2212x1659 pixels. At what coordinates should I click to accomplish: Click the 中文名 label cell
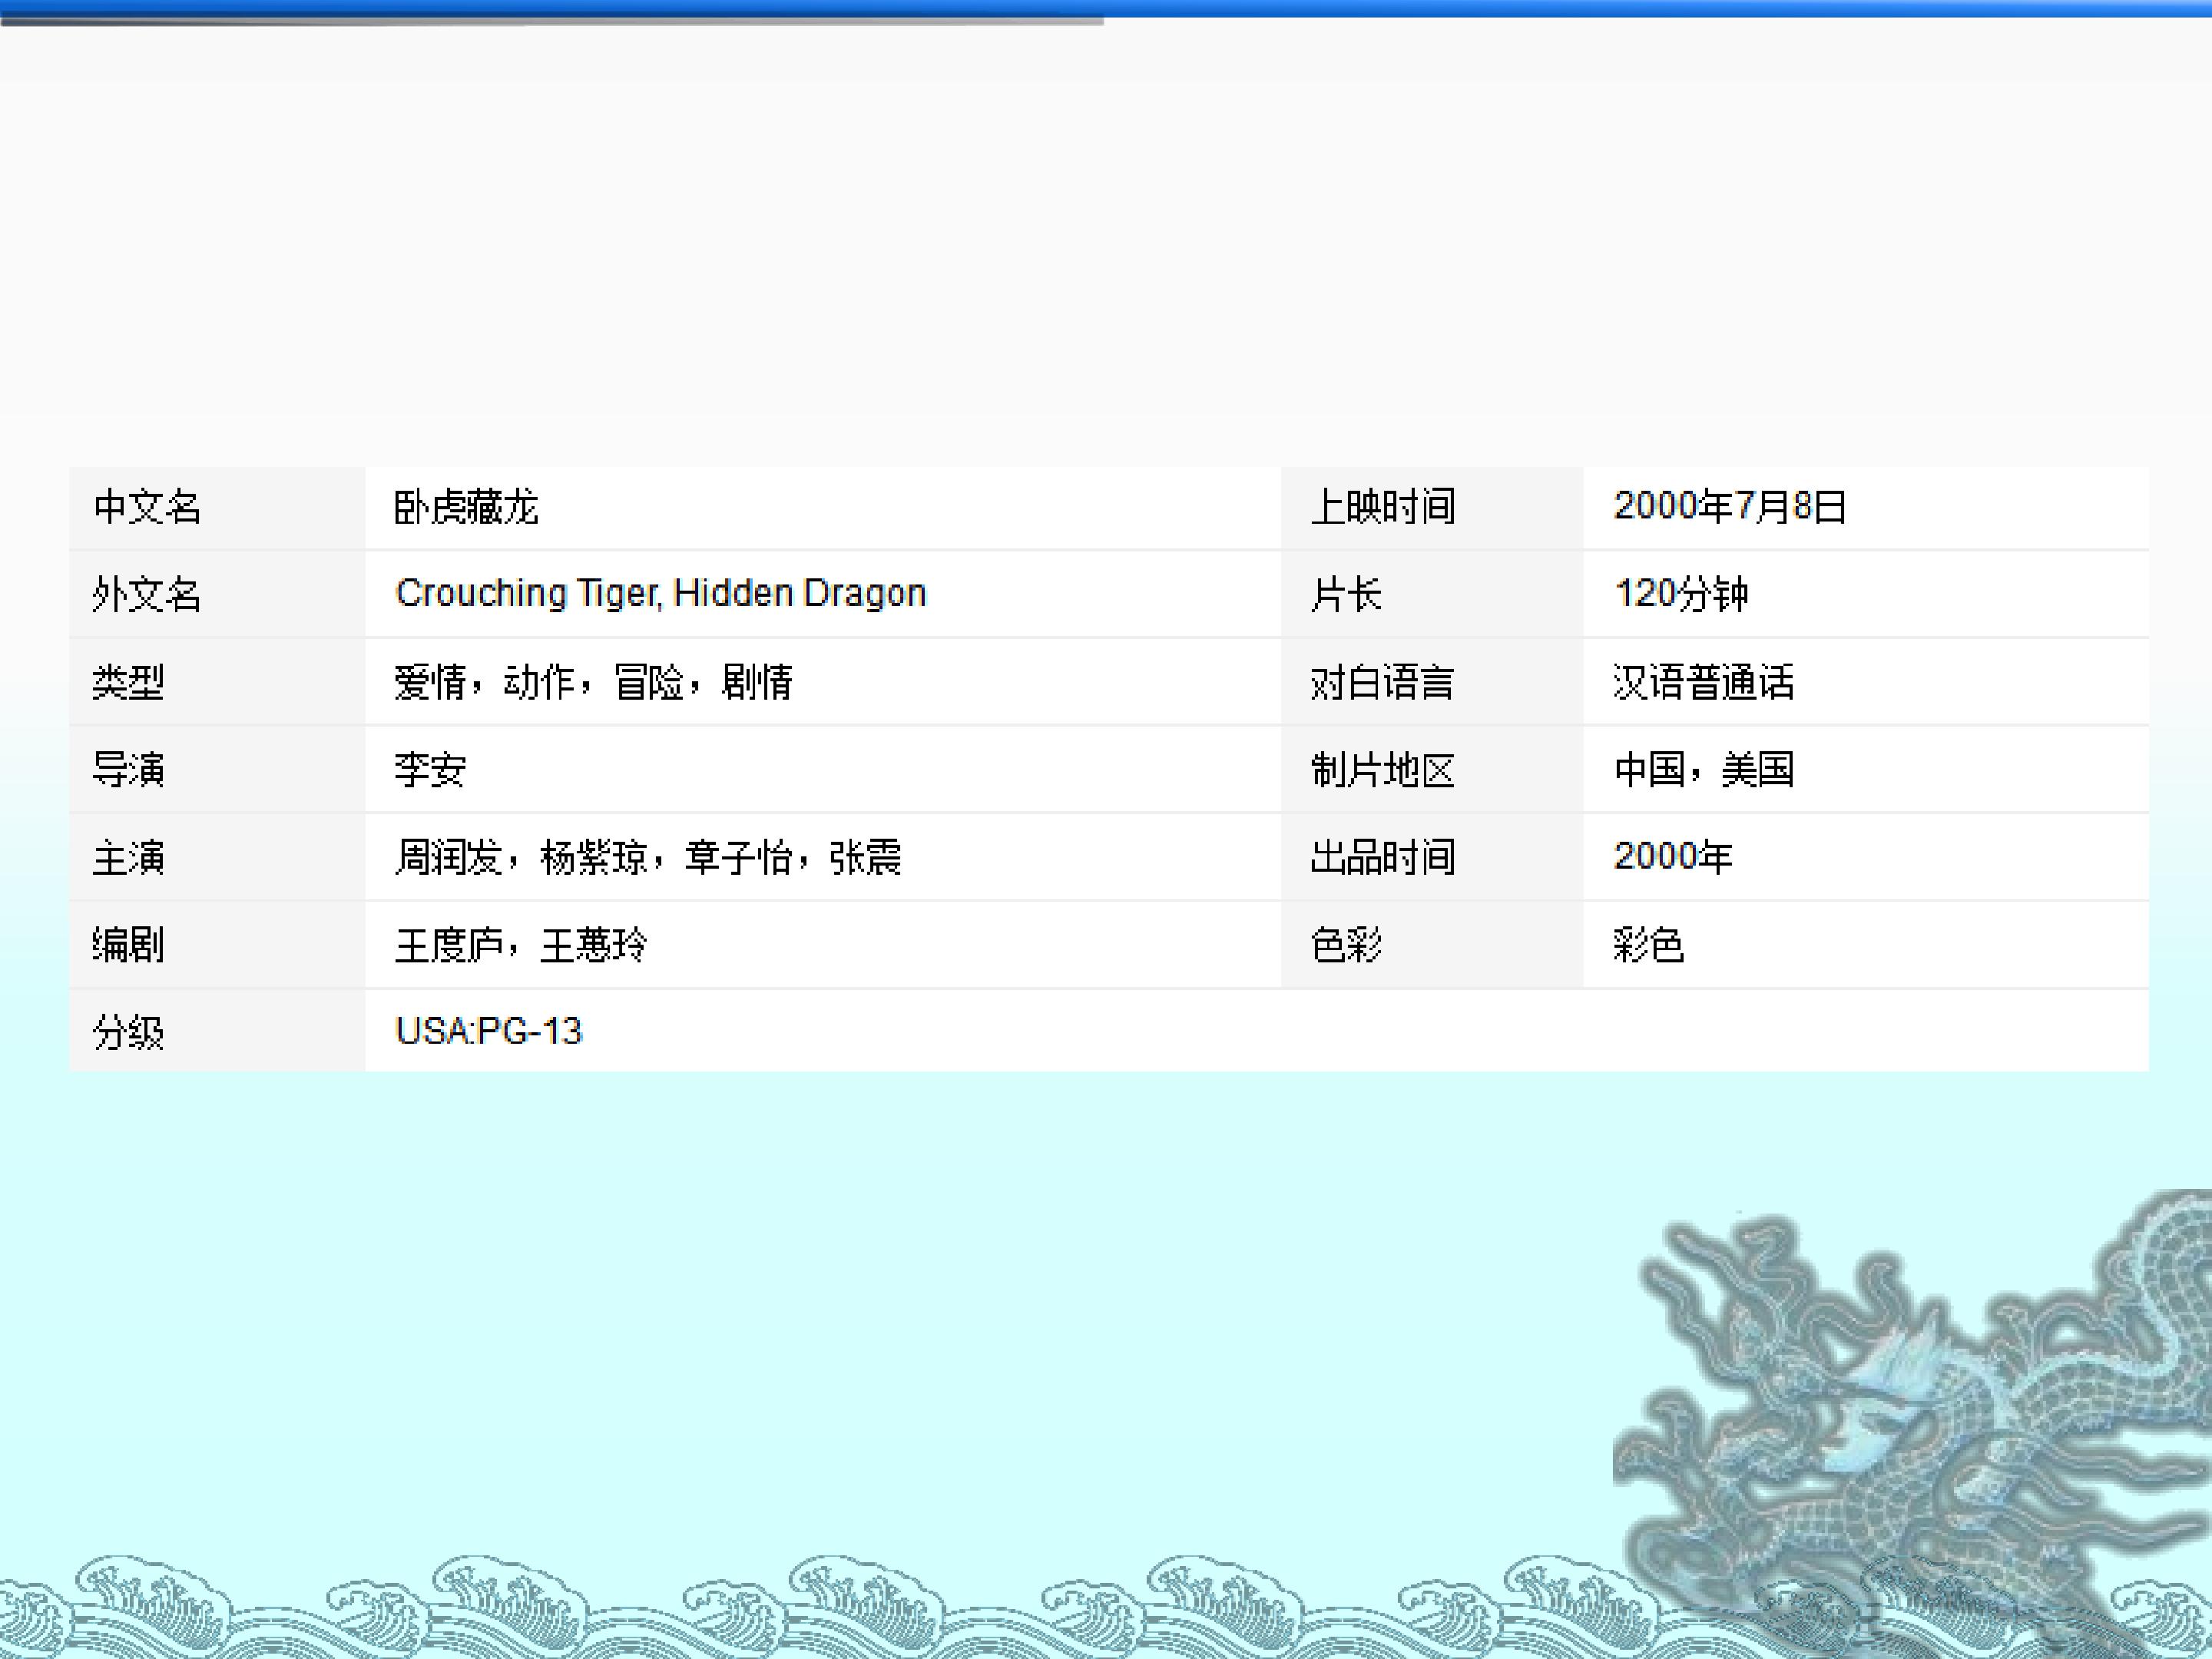(x=147, y=507)
